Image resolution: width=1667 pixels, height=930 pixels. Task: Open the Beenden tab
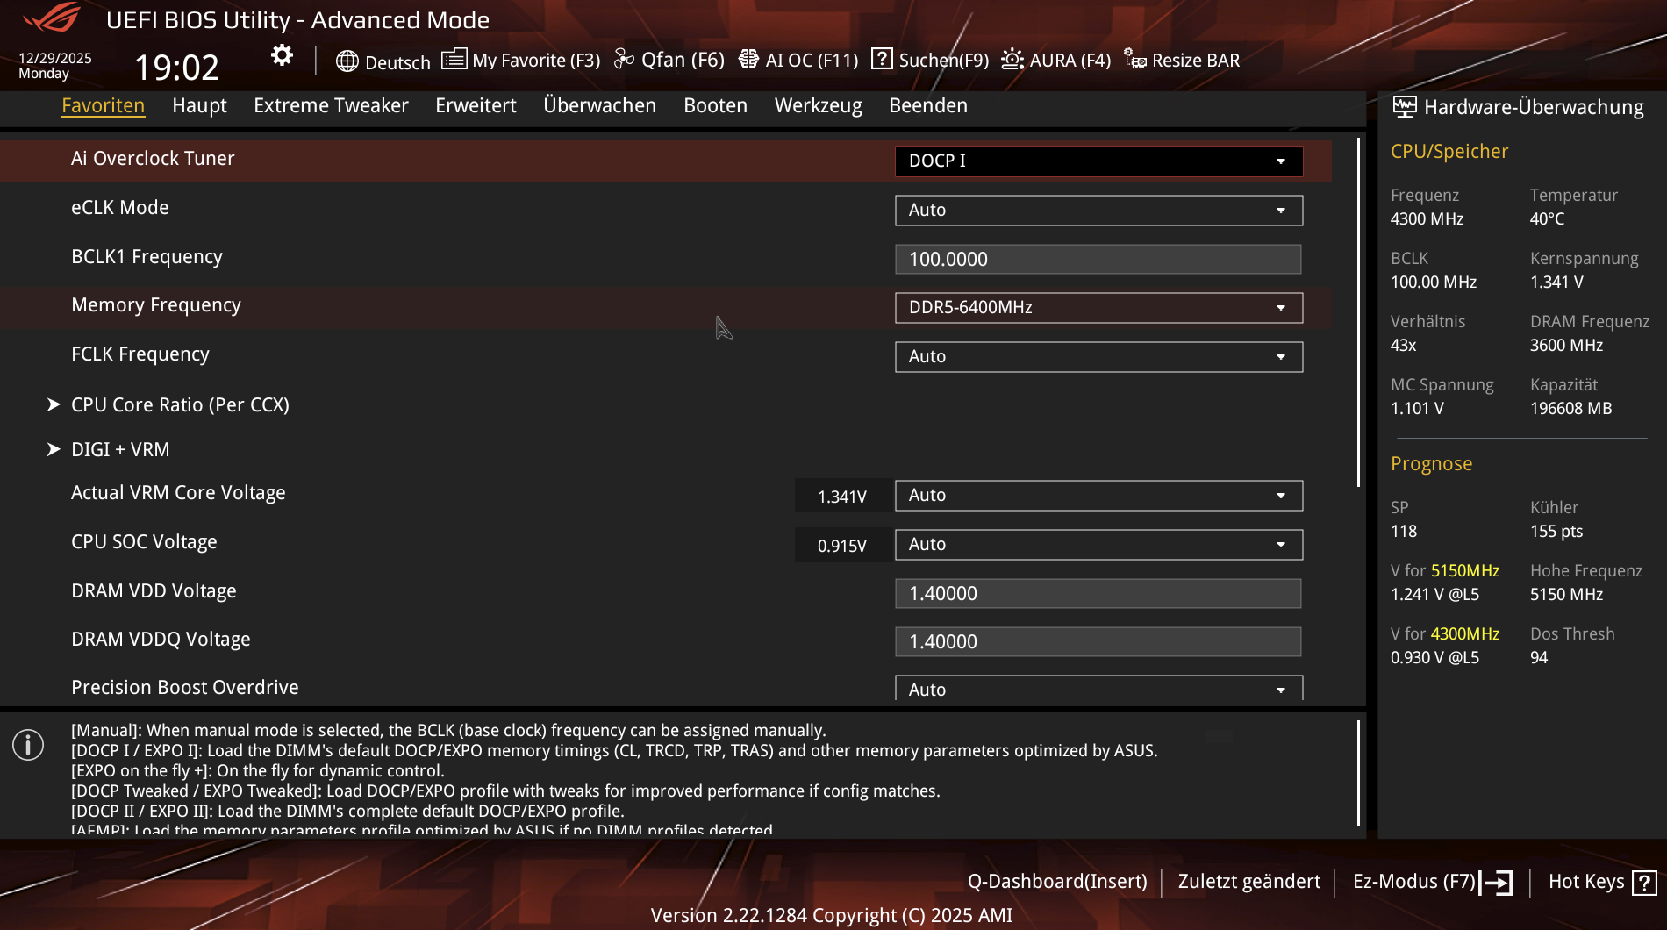click(x=928, y=105)
